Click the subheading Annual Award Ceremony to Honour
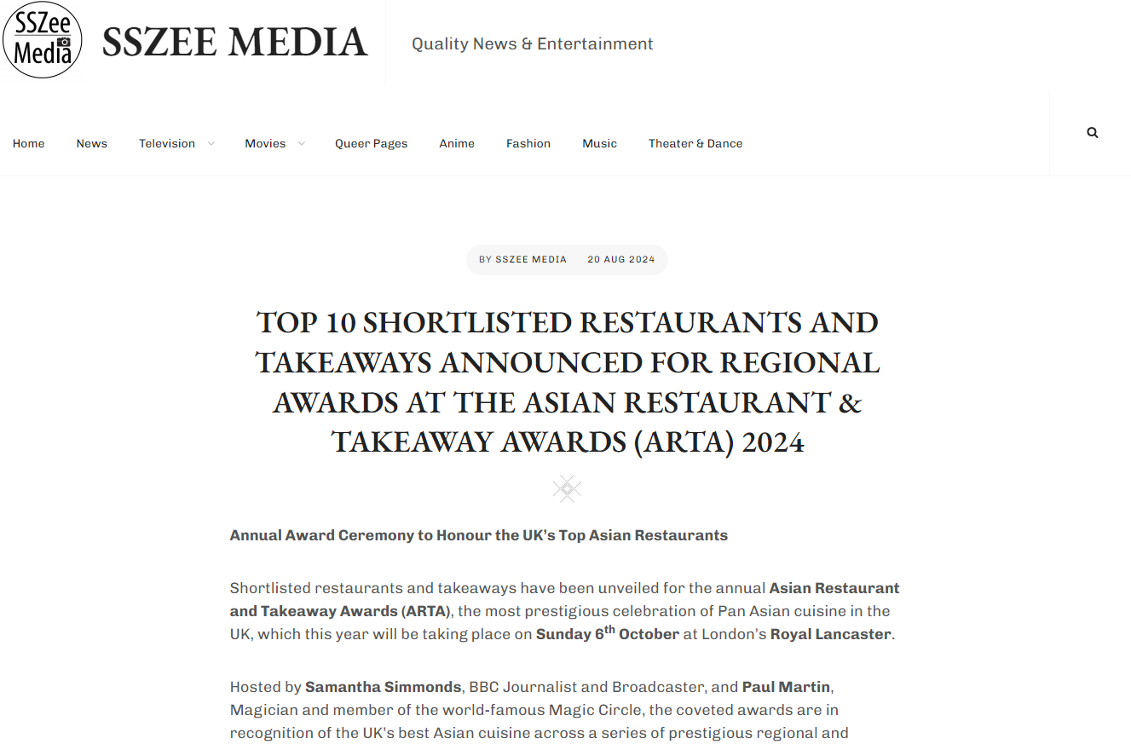This screenshot has width=1131, height=750. coord(479,535)
